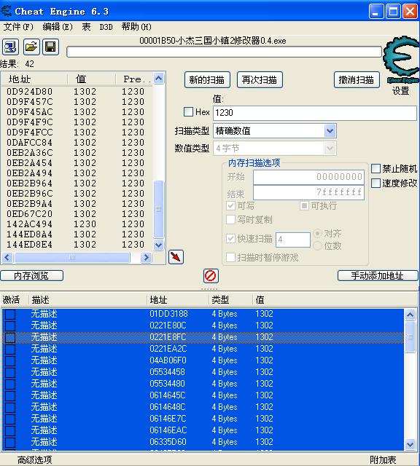Image resolution: width=420 pixels, height=466 pixels.
Task: Click address table scroll up arrow
Action: pyautogui.click(x=410, y=315)
